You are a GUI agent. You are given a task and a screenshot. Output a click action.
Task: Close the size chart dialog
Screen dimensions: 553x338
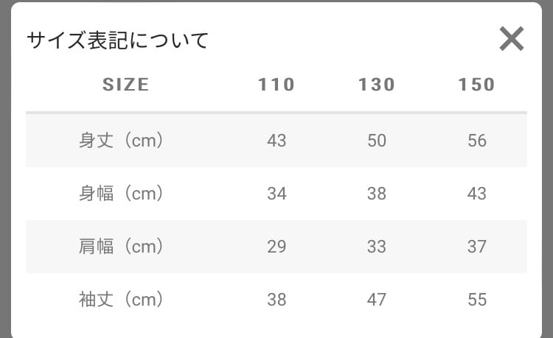(x=511, y=38)
